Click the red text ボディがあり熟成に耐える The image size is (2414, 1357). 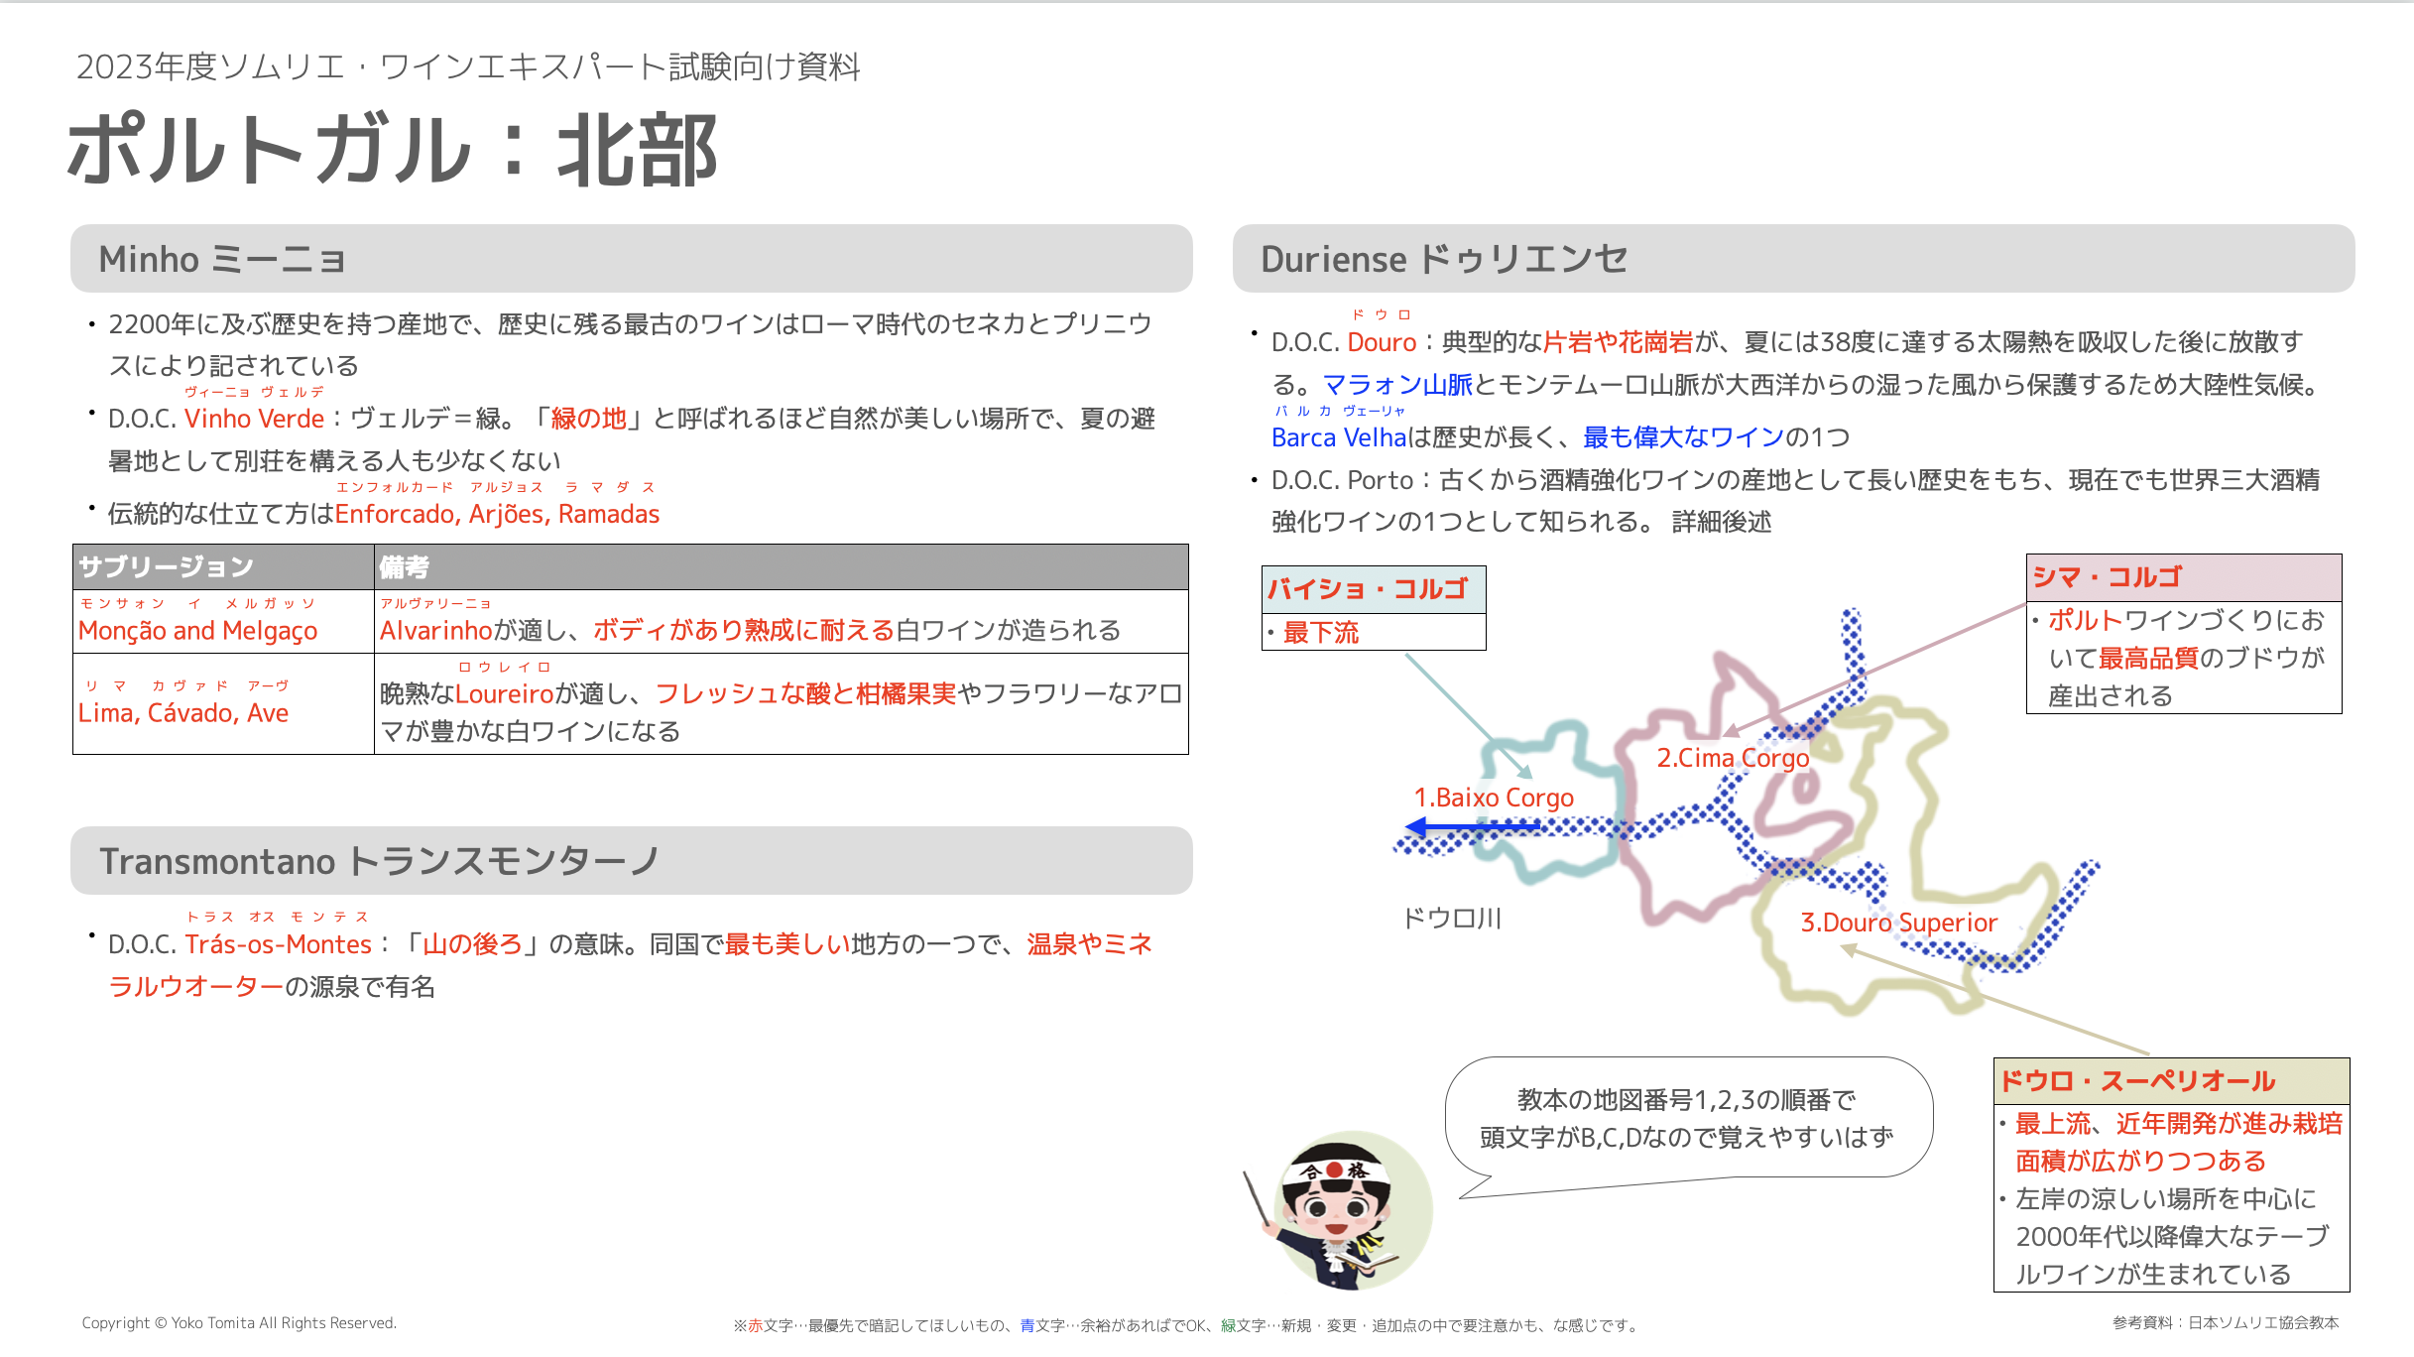[x=744, y=631]
